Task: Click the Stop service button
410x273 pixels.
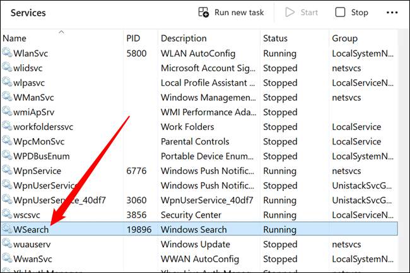Action: coord(352,12)
